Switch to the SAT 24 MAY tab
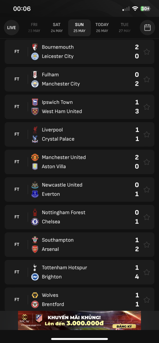 57,27
